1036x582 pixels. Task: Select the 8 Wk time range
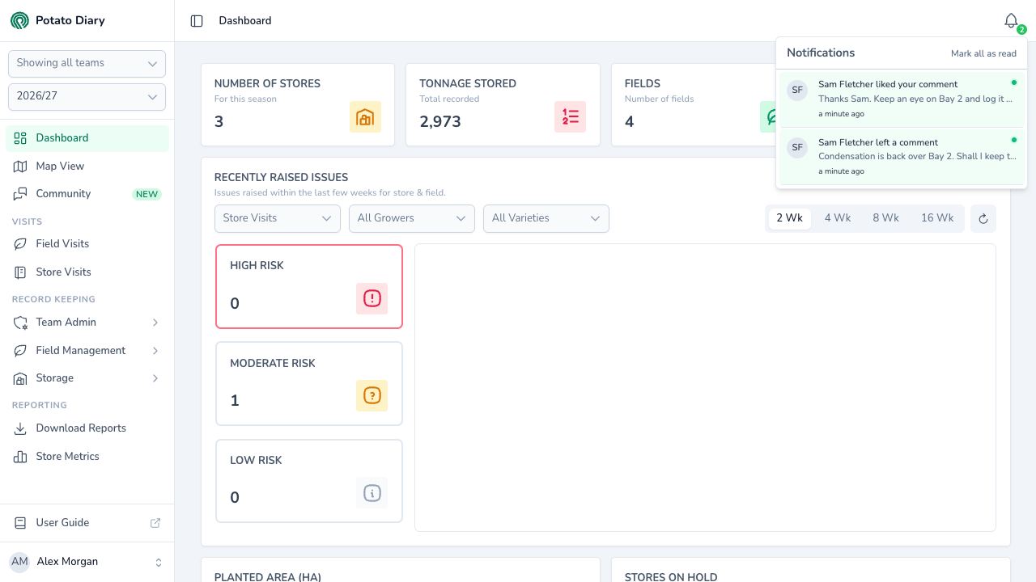pos(885,218)
